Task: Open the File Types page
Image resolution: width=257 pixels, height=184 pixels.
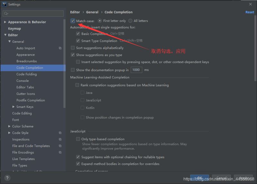Action: [x=20, y=165]
